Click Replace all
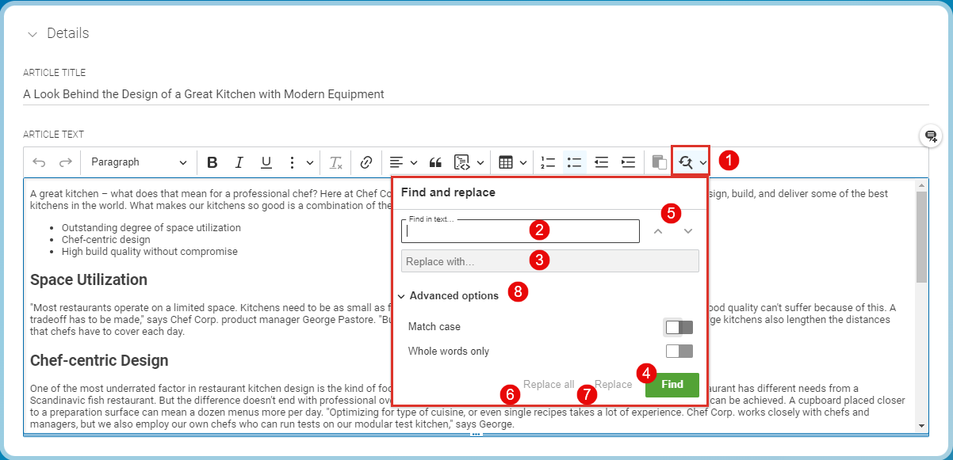The height and width of the screenshot is (460, 953). pyautogui.click(x=548, y=384)
